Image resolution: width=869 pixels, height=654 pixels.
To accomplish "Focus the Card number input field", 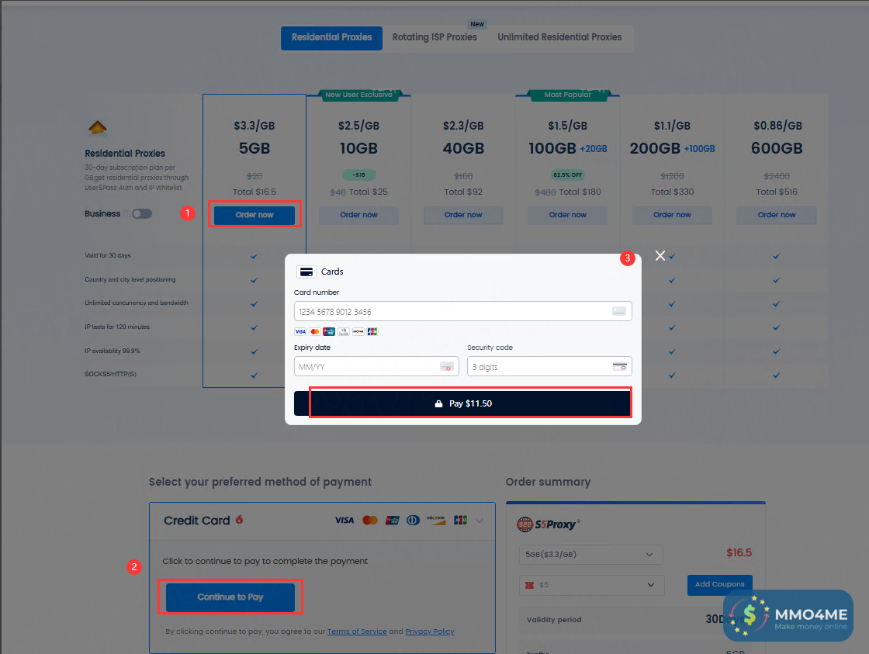I will click(x=462, y=311).
